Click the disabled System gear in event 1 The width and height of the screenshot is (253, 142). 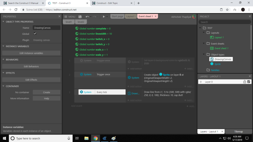[x=82, y=60]
